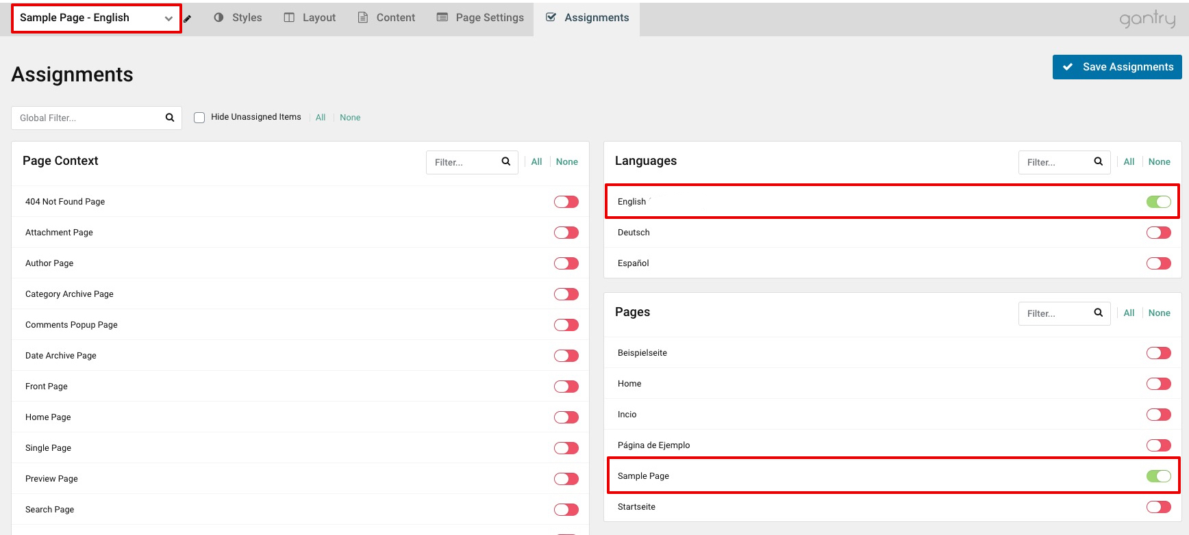Click the Global Filter search magnifier icon
The height and width of the screenshot is (535, 1189).
170,118
